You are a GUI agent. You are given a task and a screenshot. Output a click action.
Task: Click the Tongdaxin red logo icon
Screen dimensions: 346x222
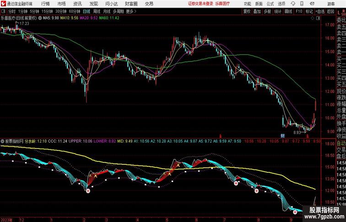coord(3,4)
